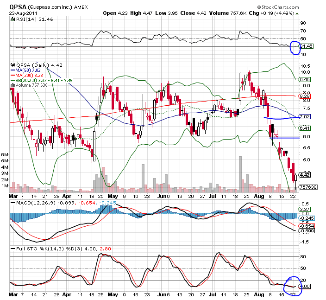Click the QPSA ticker symbol title

tap(19, 7)
